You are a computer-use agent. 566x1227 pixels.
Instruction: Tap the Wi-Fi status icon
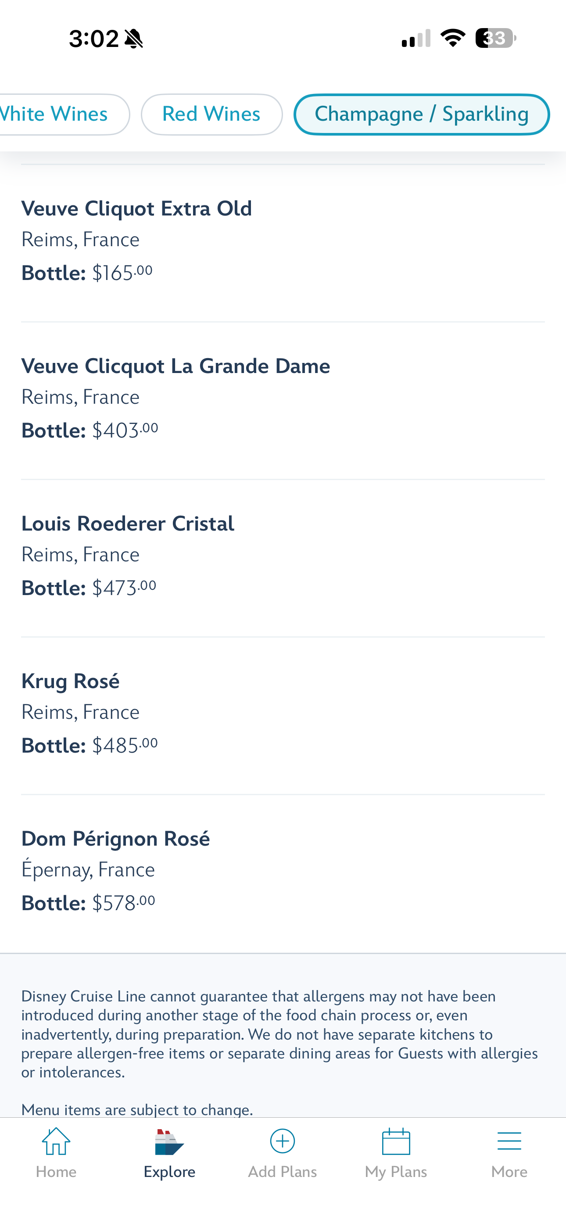point(453,38)
